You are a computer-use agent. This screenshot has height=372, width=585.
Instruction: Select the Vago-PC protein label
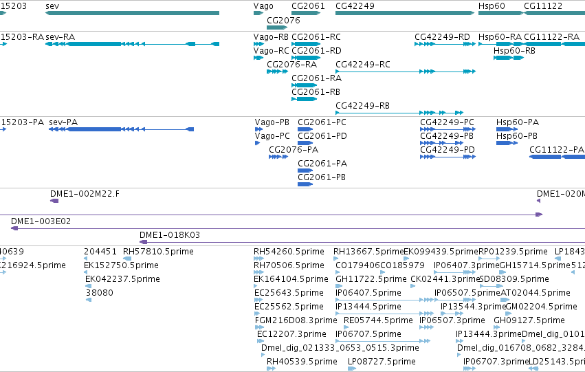(x=272, y=136)
